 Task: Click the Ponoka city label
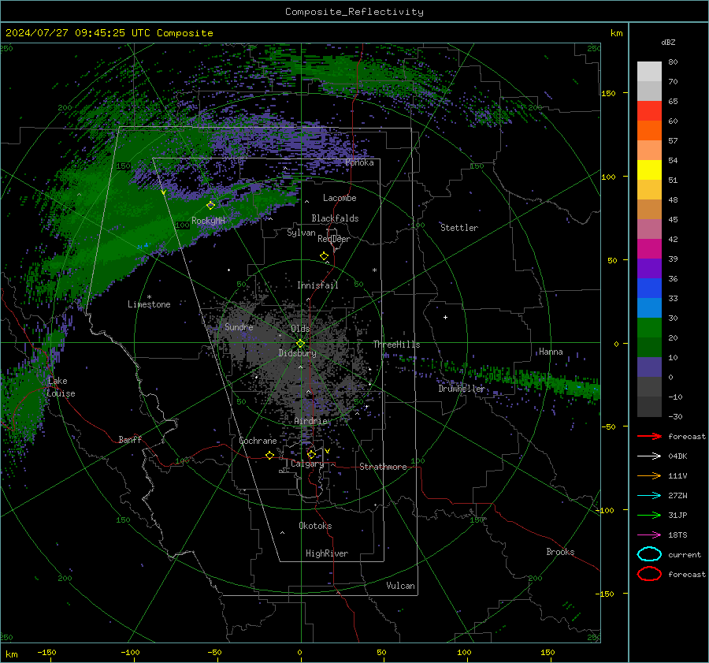coord(359,162)
